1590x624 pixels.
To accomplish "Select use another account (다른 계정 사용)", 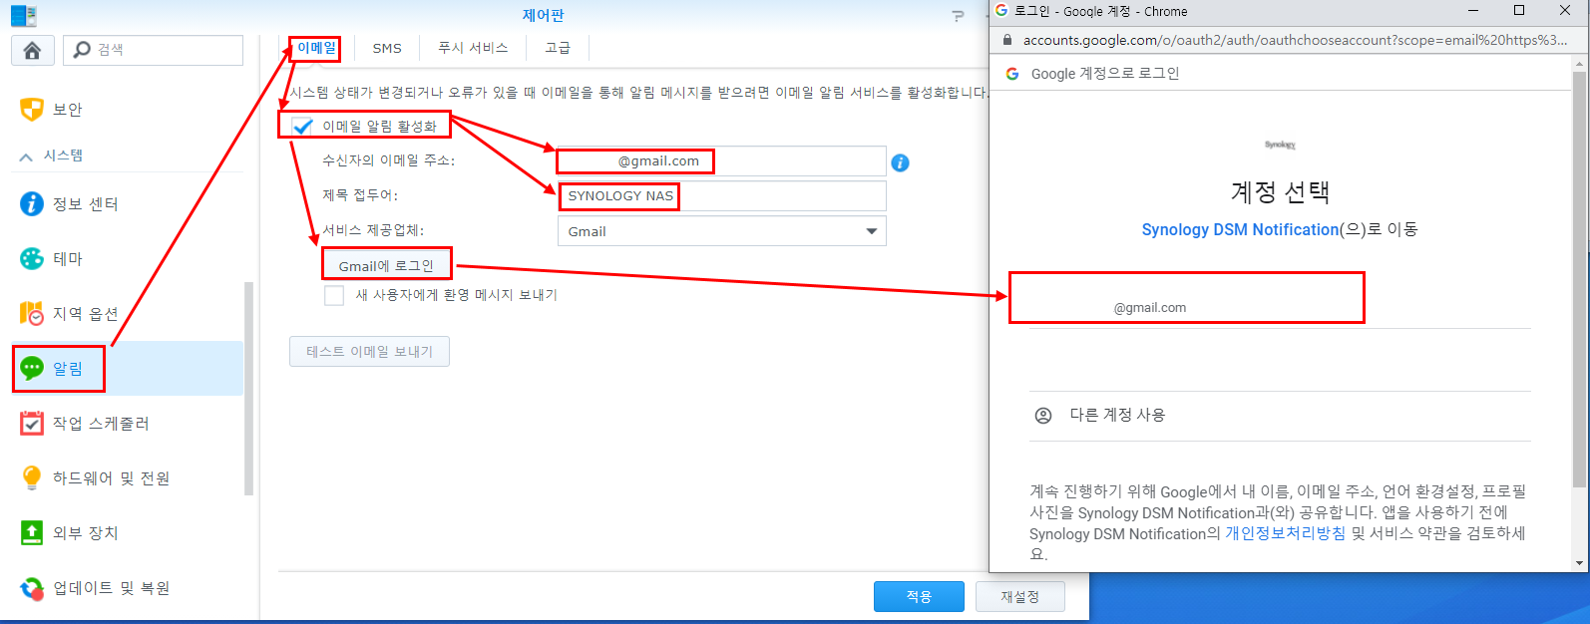I will click(x=1280, y=416).
